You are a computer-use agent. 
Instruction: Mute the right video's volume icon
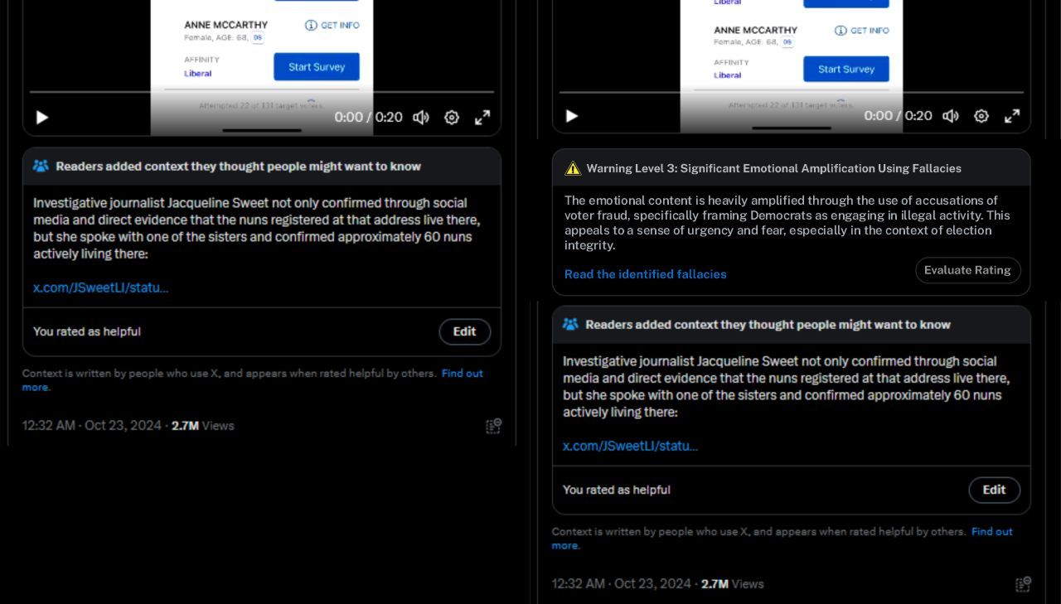tap(951, 116)
